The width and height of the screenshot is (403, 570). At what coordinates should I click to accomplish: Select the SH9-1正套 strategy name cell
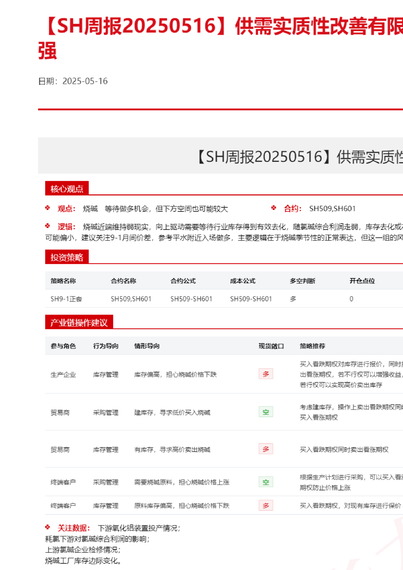[66, 299]
